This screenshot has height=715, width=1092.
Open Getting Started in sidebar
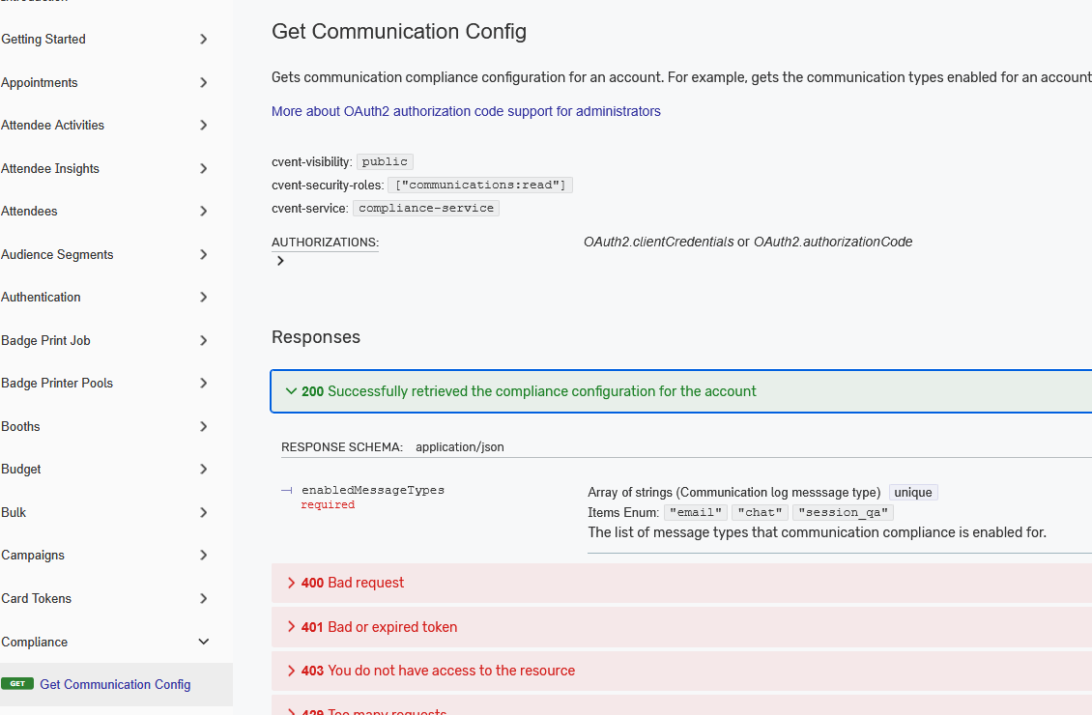tap(43, 39)
